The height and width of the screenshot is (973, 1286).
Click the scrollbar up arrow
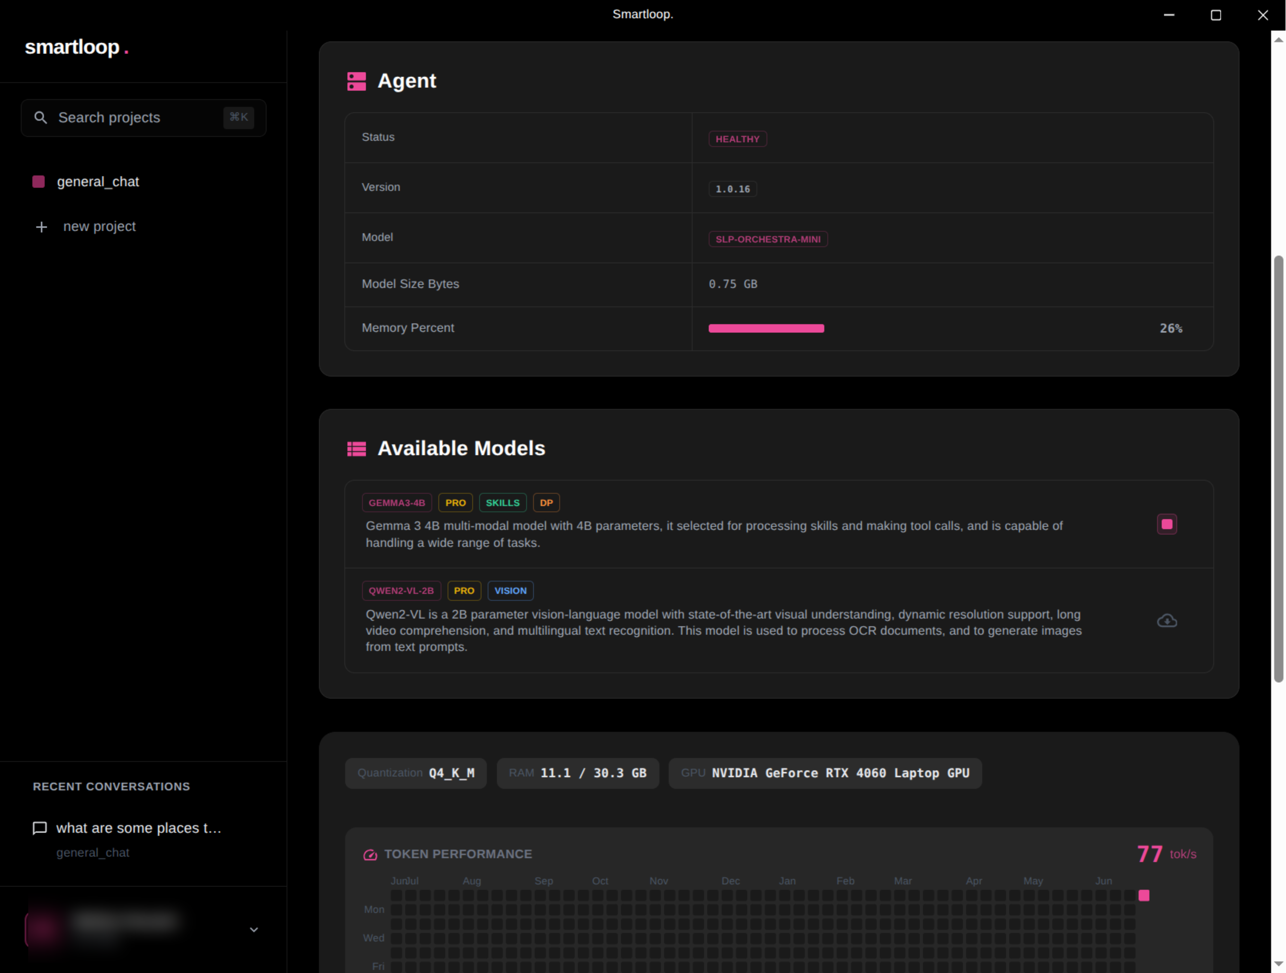1278,40
